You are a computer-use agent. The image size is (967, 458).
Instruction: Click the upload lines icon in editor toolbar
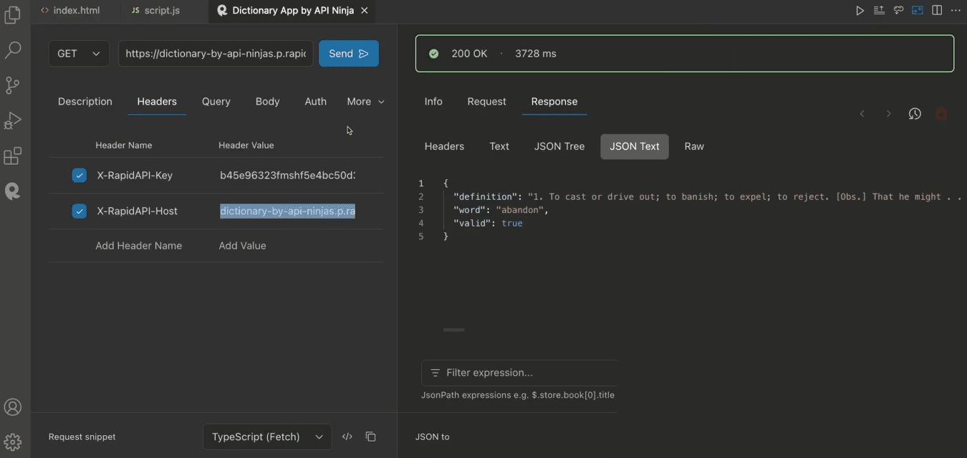click(x=879, y=11)
